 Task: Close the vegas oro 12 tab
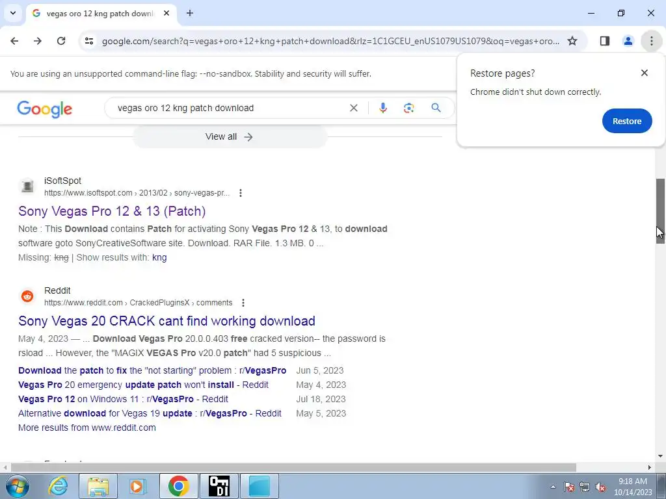pos(166,13)
